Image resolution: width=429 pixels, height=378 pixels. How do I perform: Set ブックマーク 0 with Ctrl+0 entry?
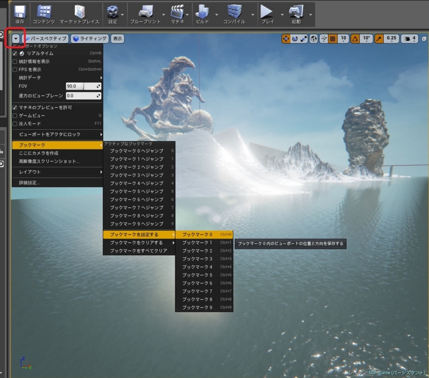point(204,235)
